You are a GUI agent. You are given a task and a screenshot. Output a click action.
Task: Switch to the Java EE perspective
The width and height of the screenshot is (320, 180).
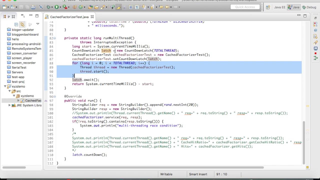[x=280, y=7]
